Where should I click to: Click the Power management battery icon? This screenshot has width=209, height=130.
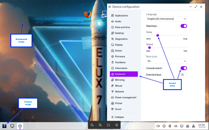(x=113, y=97)
